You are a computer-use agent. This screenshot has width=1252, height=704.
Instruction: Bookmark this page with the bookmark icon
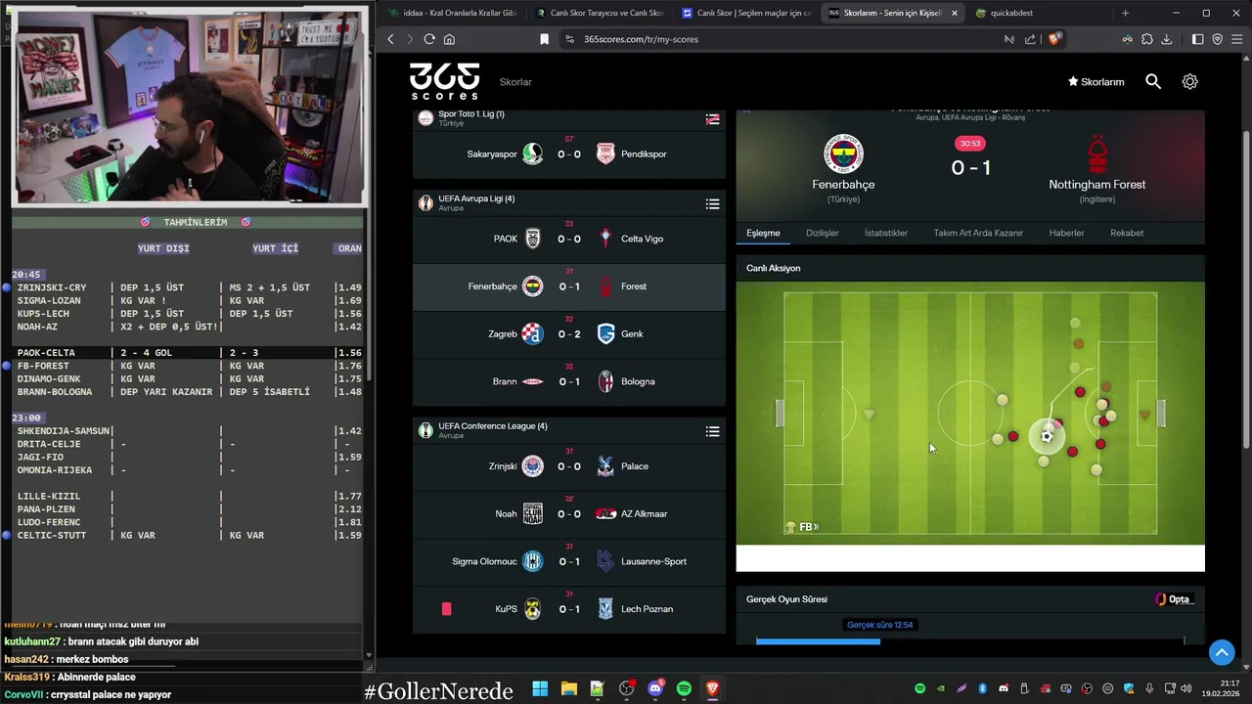[544, 39]
